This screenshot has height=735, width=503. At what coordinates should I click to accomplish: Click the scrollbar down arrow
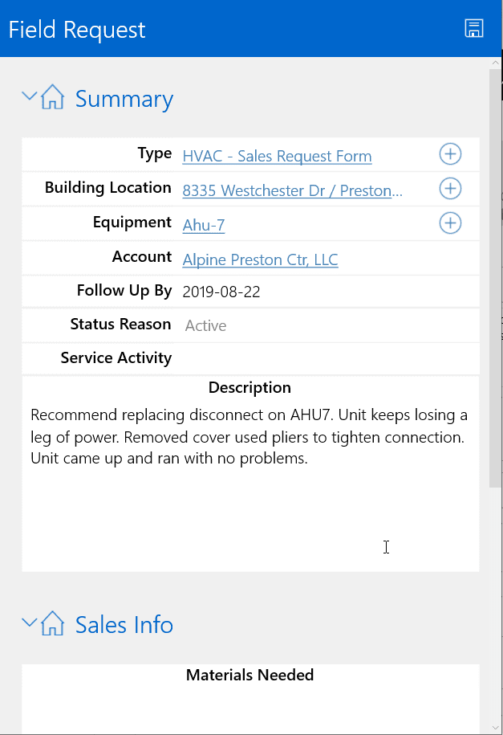[x=496, y=727]
